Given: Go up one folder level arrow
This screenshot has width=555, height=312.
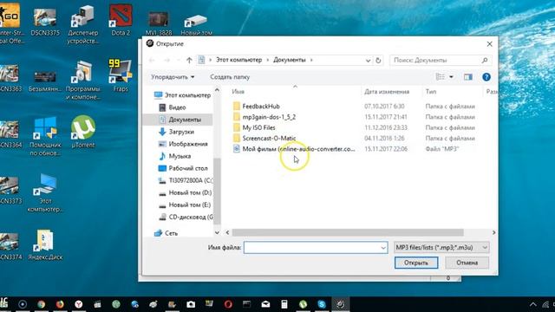Looking at the screenshot, I should click(189, 60).
